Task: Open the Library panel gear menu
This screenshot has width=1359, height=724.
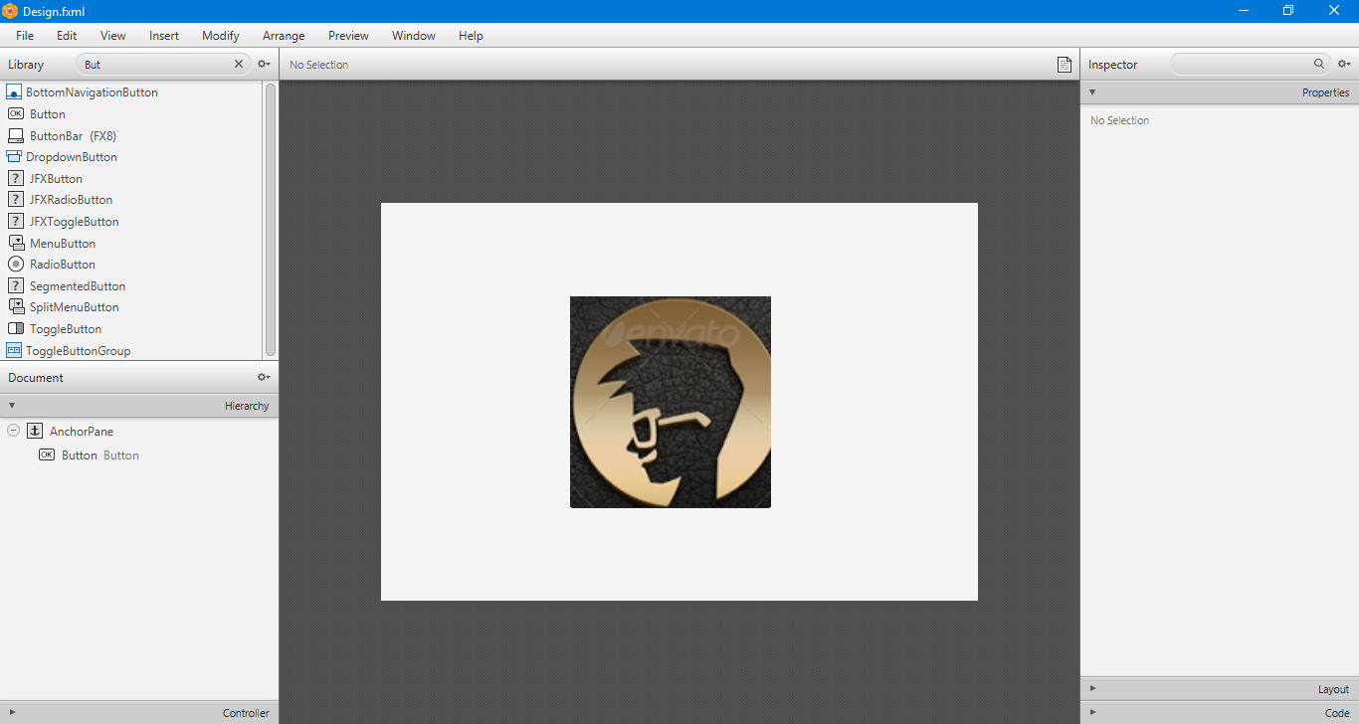Action: 263,64
